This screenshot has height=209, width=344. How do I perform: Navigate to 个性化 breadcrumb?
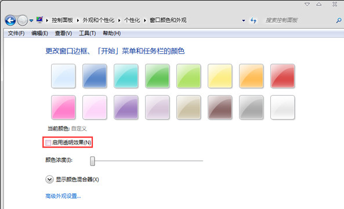pyautogui.click(x=132, y=20)
